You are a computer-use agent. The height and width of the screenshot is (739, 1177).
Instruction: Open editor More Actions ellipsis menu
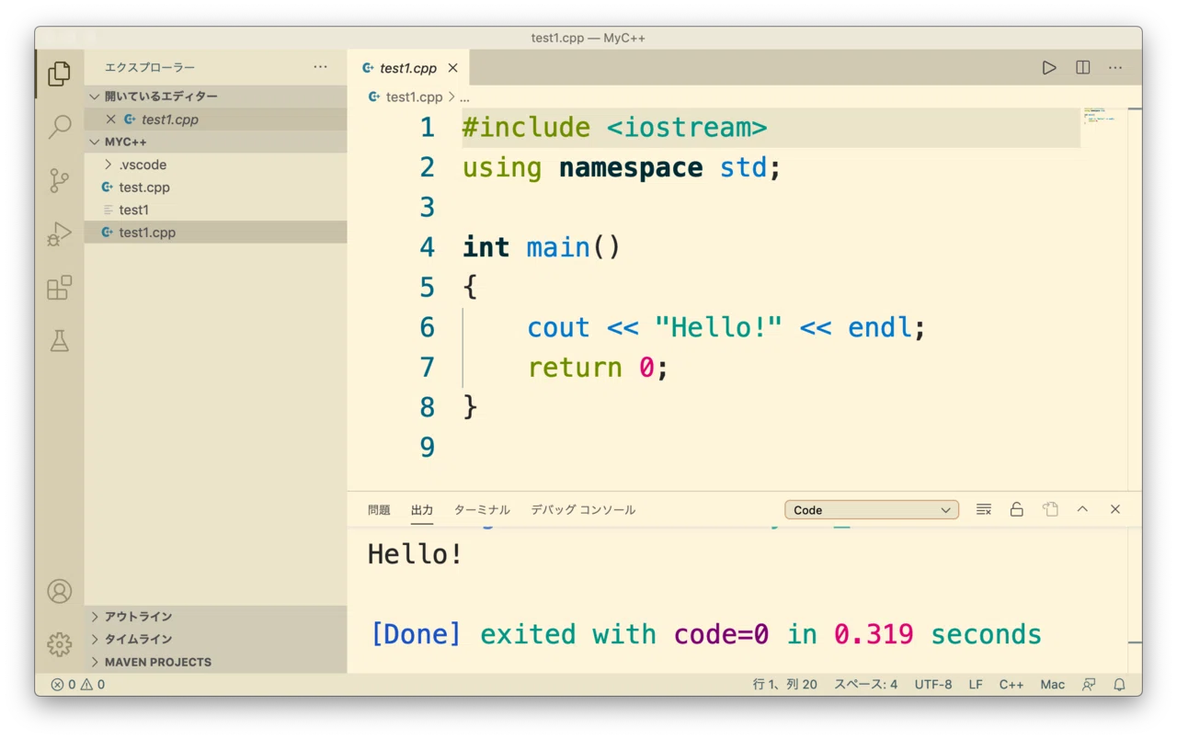tap(1115, 68)
